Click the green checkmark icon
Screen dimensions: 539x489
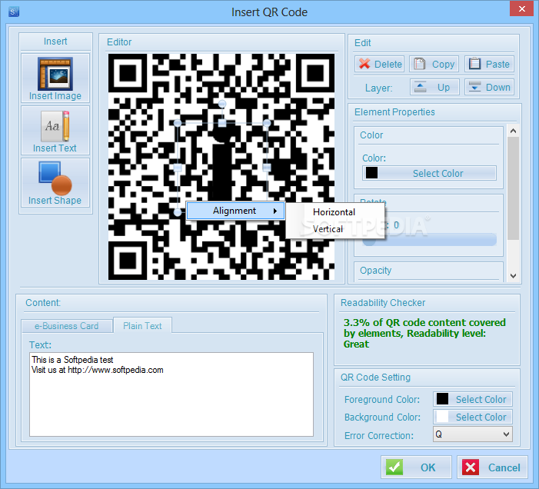click(394, 467)
